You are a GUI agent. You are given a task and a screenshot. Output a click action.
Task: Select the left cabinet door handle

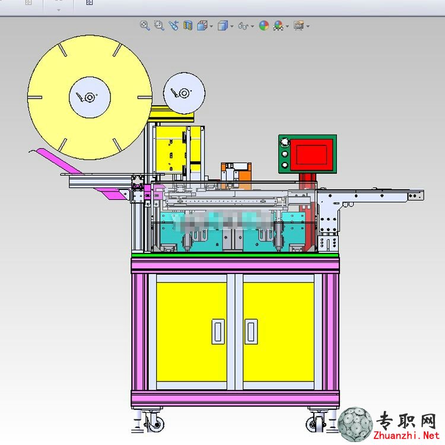click(x=218, y=332)
